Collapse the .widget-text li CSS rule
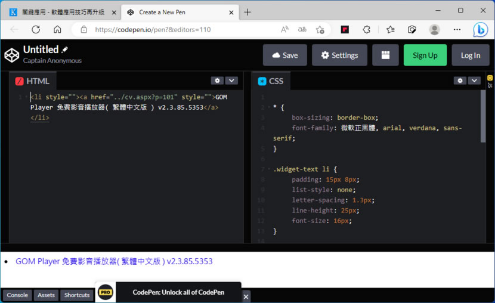The height and width of the screenshot is (303, 495). pyautogui.click(x=268, y=169)
